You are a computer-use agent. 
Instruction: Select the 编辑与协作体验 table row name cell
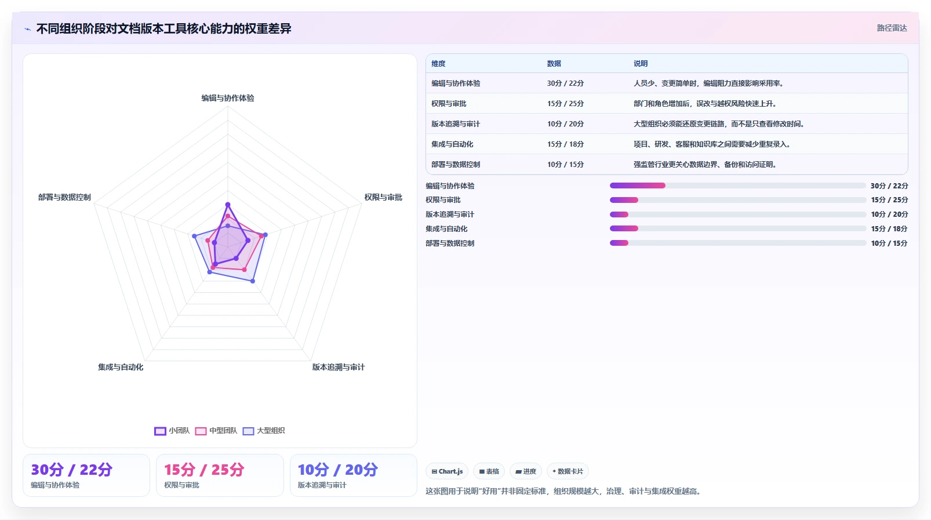tap(456, 83)
